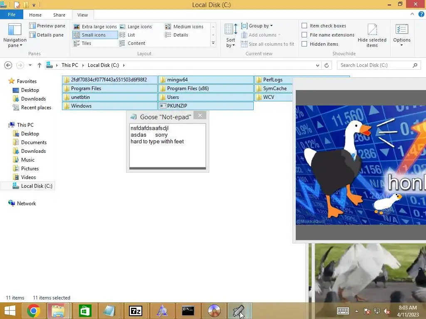Select Small icons layout
Viewport: 426px width, 319px height.
[x=95, y=35]
